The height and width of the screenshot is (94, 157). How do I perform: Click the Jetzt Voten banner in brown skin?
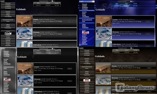click(87, 80)
